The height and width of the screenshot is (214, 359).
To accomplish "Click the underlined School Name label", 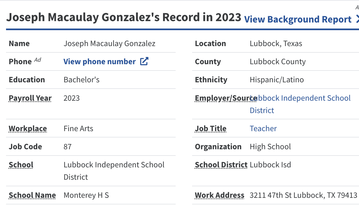I will click(32, 195).
